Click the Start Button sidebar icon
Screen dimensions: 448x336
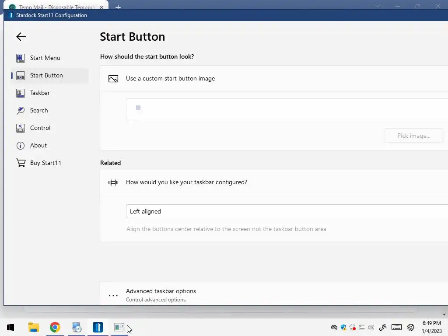pos(21,76)
